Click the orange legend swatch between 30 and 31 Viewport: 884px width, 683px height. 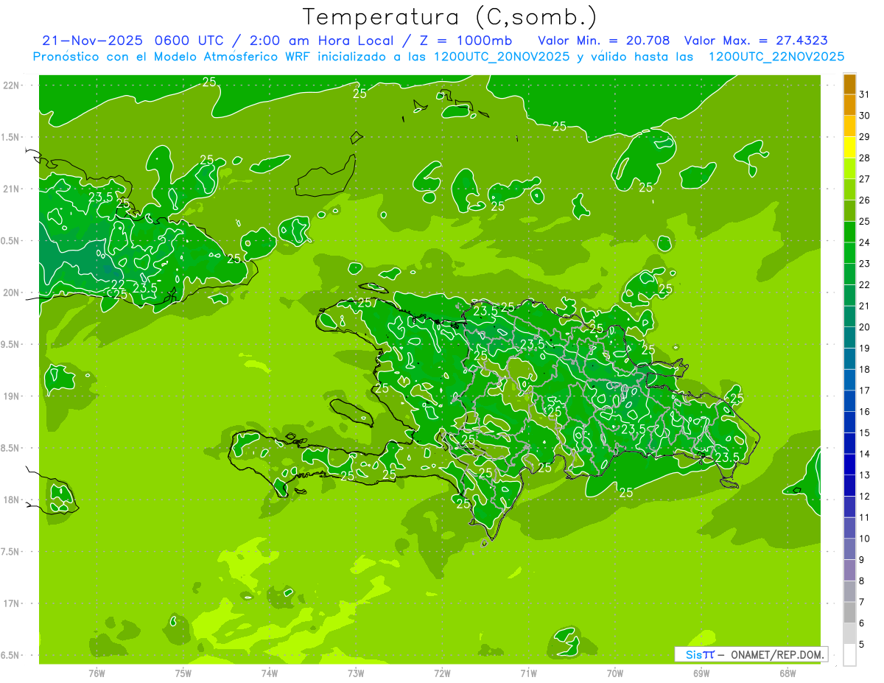(849, 105)
